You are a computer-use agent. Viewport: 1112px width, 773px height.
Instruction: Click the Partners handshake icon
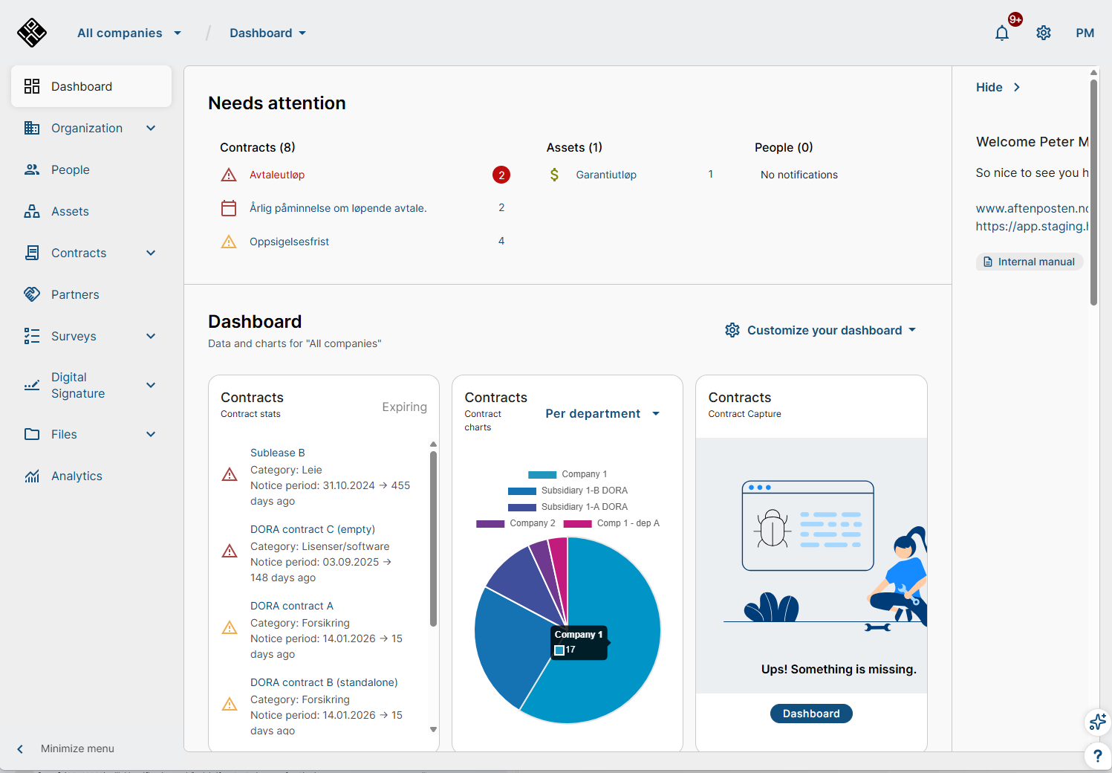(x=32, y=294)
